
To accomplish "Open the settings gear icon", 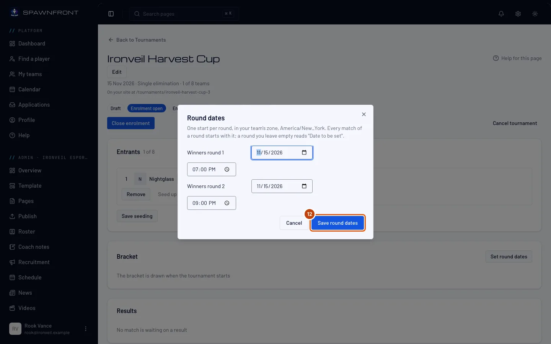I will (x=518, y=14).
